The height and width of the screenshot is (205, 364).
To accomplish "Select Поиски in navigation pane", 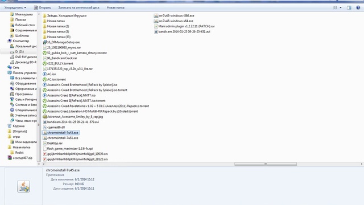I will pyautogui.click(x=20, y=20).
